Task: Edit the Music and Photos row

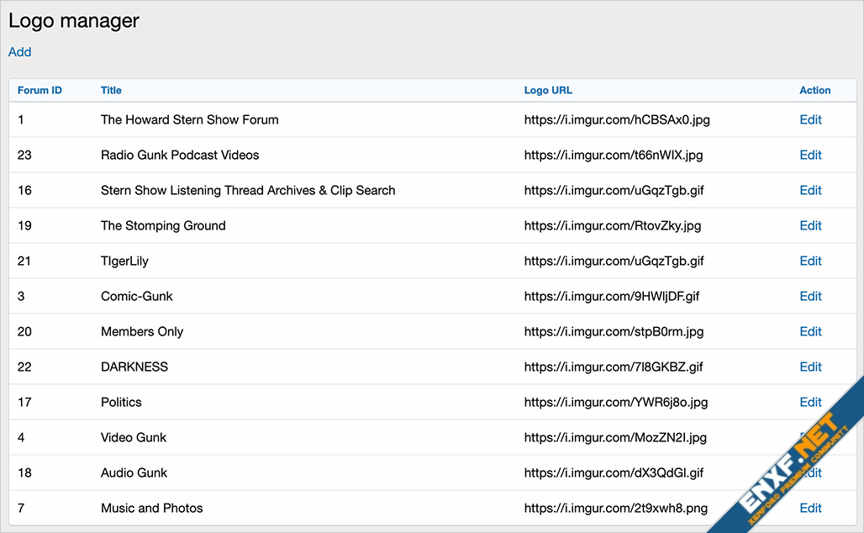Action: pos(810,508)
